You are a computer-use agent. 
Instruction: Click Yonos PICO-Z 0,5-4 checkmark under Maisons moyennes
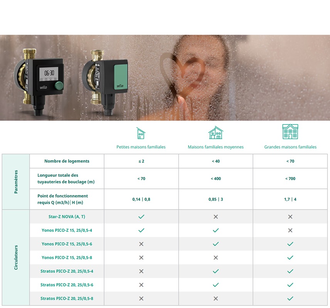(216, 230)
